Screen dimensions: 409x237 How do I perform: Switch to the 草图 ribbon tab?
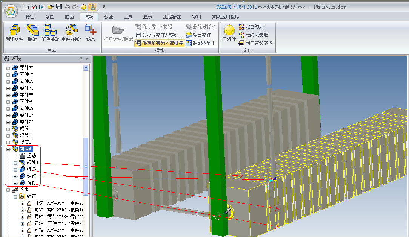(x=49, y=17)
